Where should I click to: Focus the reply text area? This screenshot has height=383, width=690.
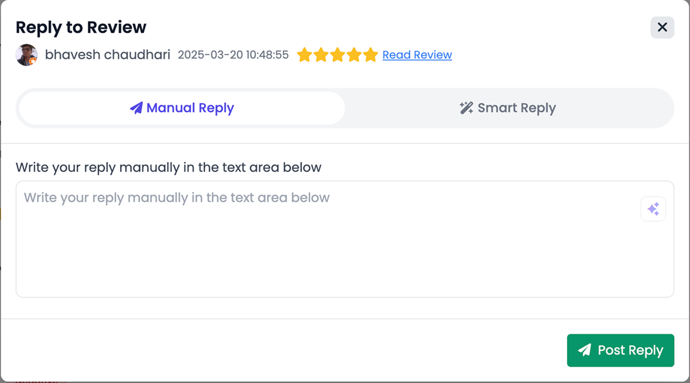click(345, 239)
